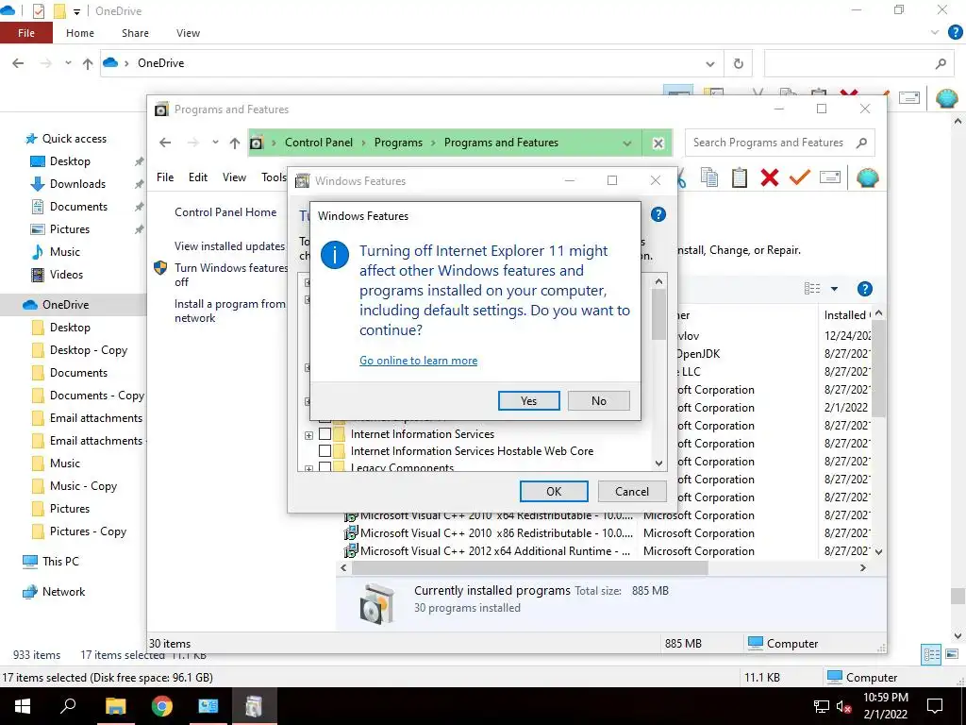Screen dimensions: 966x725
Task: Click OK in the Windows Features window
Action: pyautogui.click(x=554, y=491)
